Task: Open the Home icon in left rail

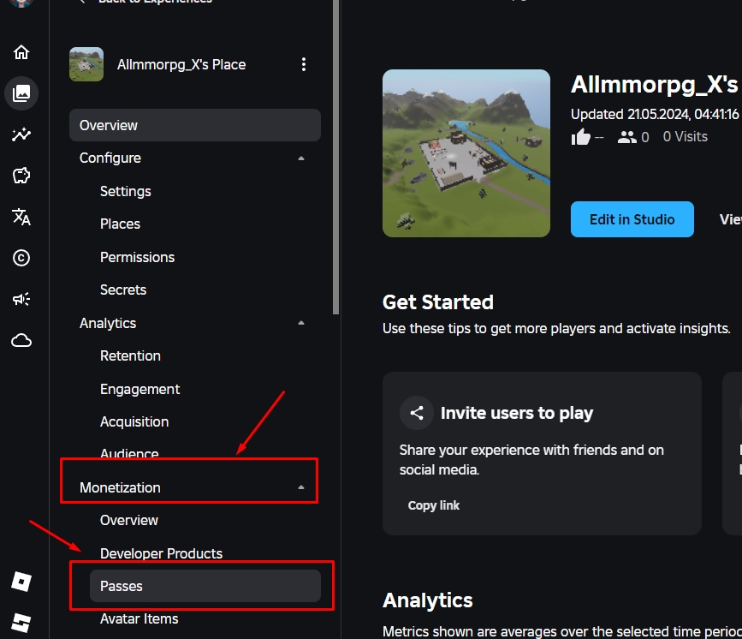Action: 21,52
